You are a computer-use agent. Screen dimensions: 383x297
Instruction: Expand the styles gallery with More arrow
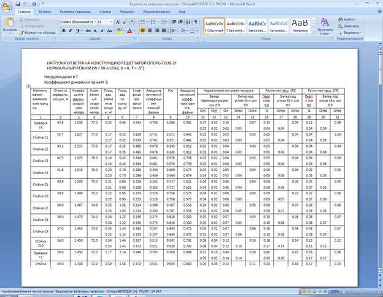point(314,32)
